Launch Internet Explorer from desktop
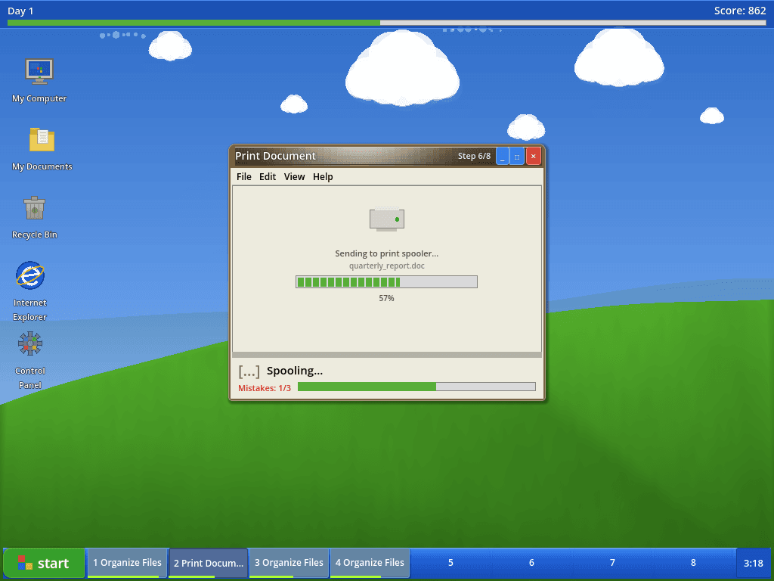This screenshot has height=581, width=774. pyautogui.click(x=30, y=275)
